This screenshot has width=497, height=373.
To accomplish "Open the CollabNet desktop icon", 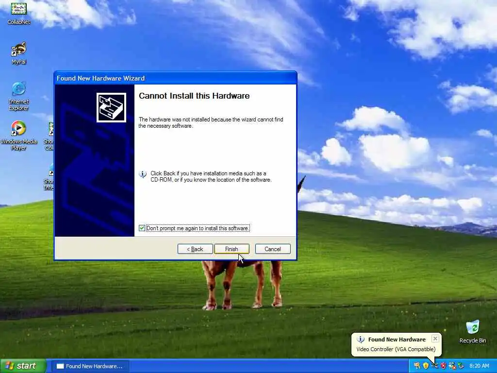I will (19, 13).
